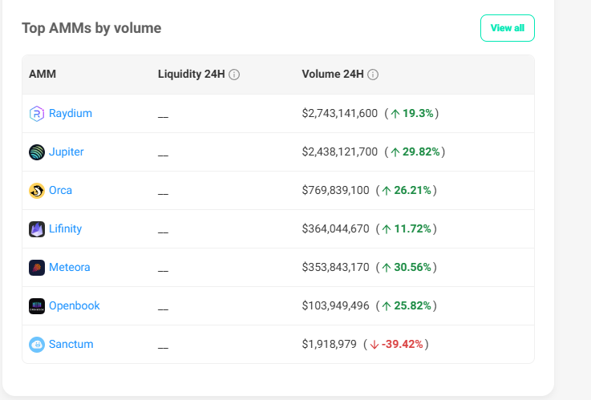This screenshot has height=400, width=591.
Task: Click the info icon beside Liquidity 24H
Action: [234, 75]
